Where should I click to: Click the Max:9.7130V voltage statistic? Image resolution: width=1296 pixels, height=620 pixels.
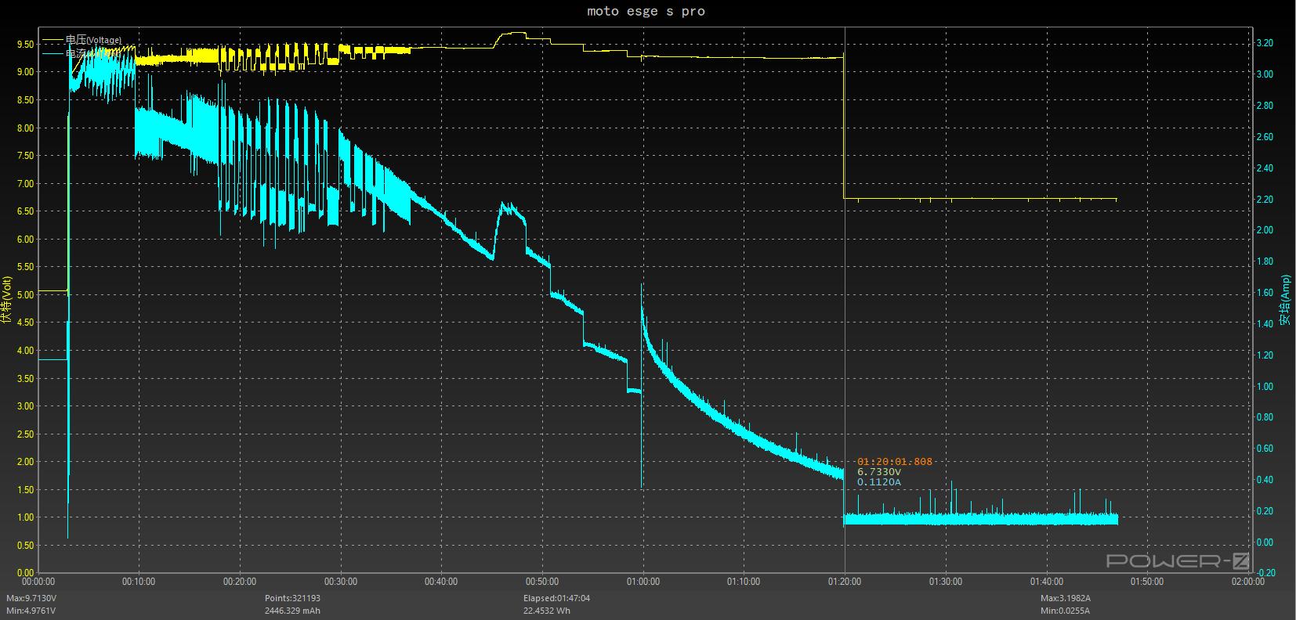pos(32,598)
